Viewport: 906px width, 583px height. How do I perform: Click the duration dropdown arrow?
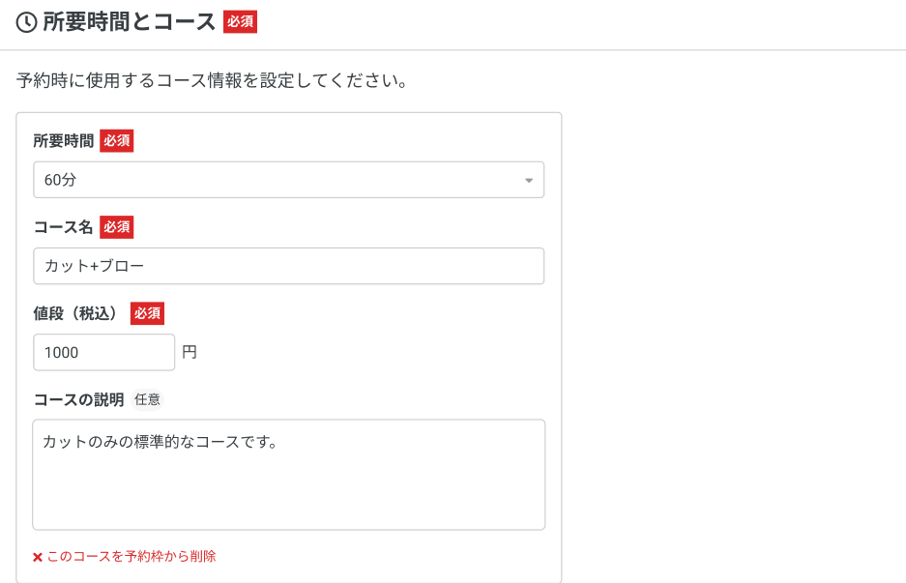click(528, 181)
